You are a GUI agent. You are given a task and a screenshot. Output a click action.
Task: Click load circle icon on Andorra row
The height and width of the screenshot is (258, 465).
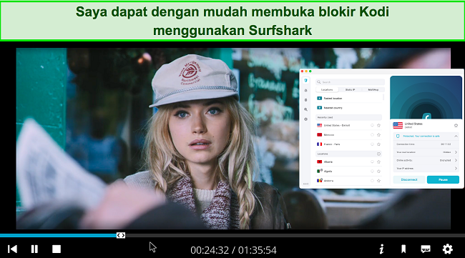click(x=372, y=181)
